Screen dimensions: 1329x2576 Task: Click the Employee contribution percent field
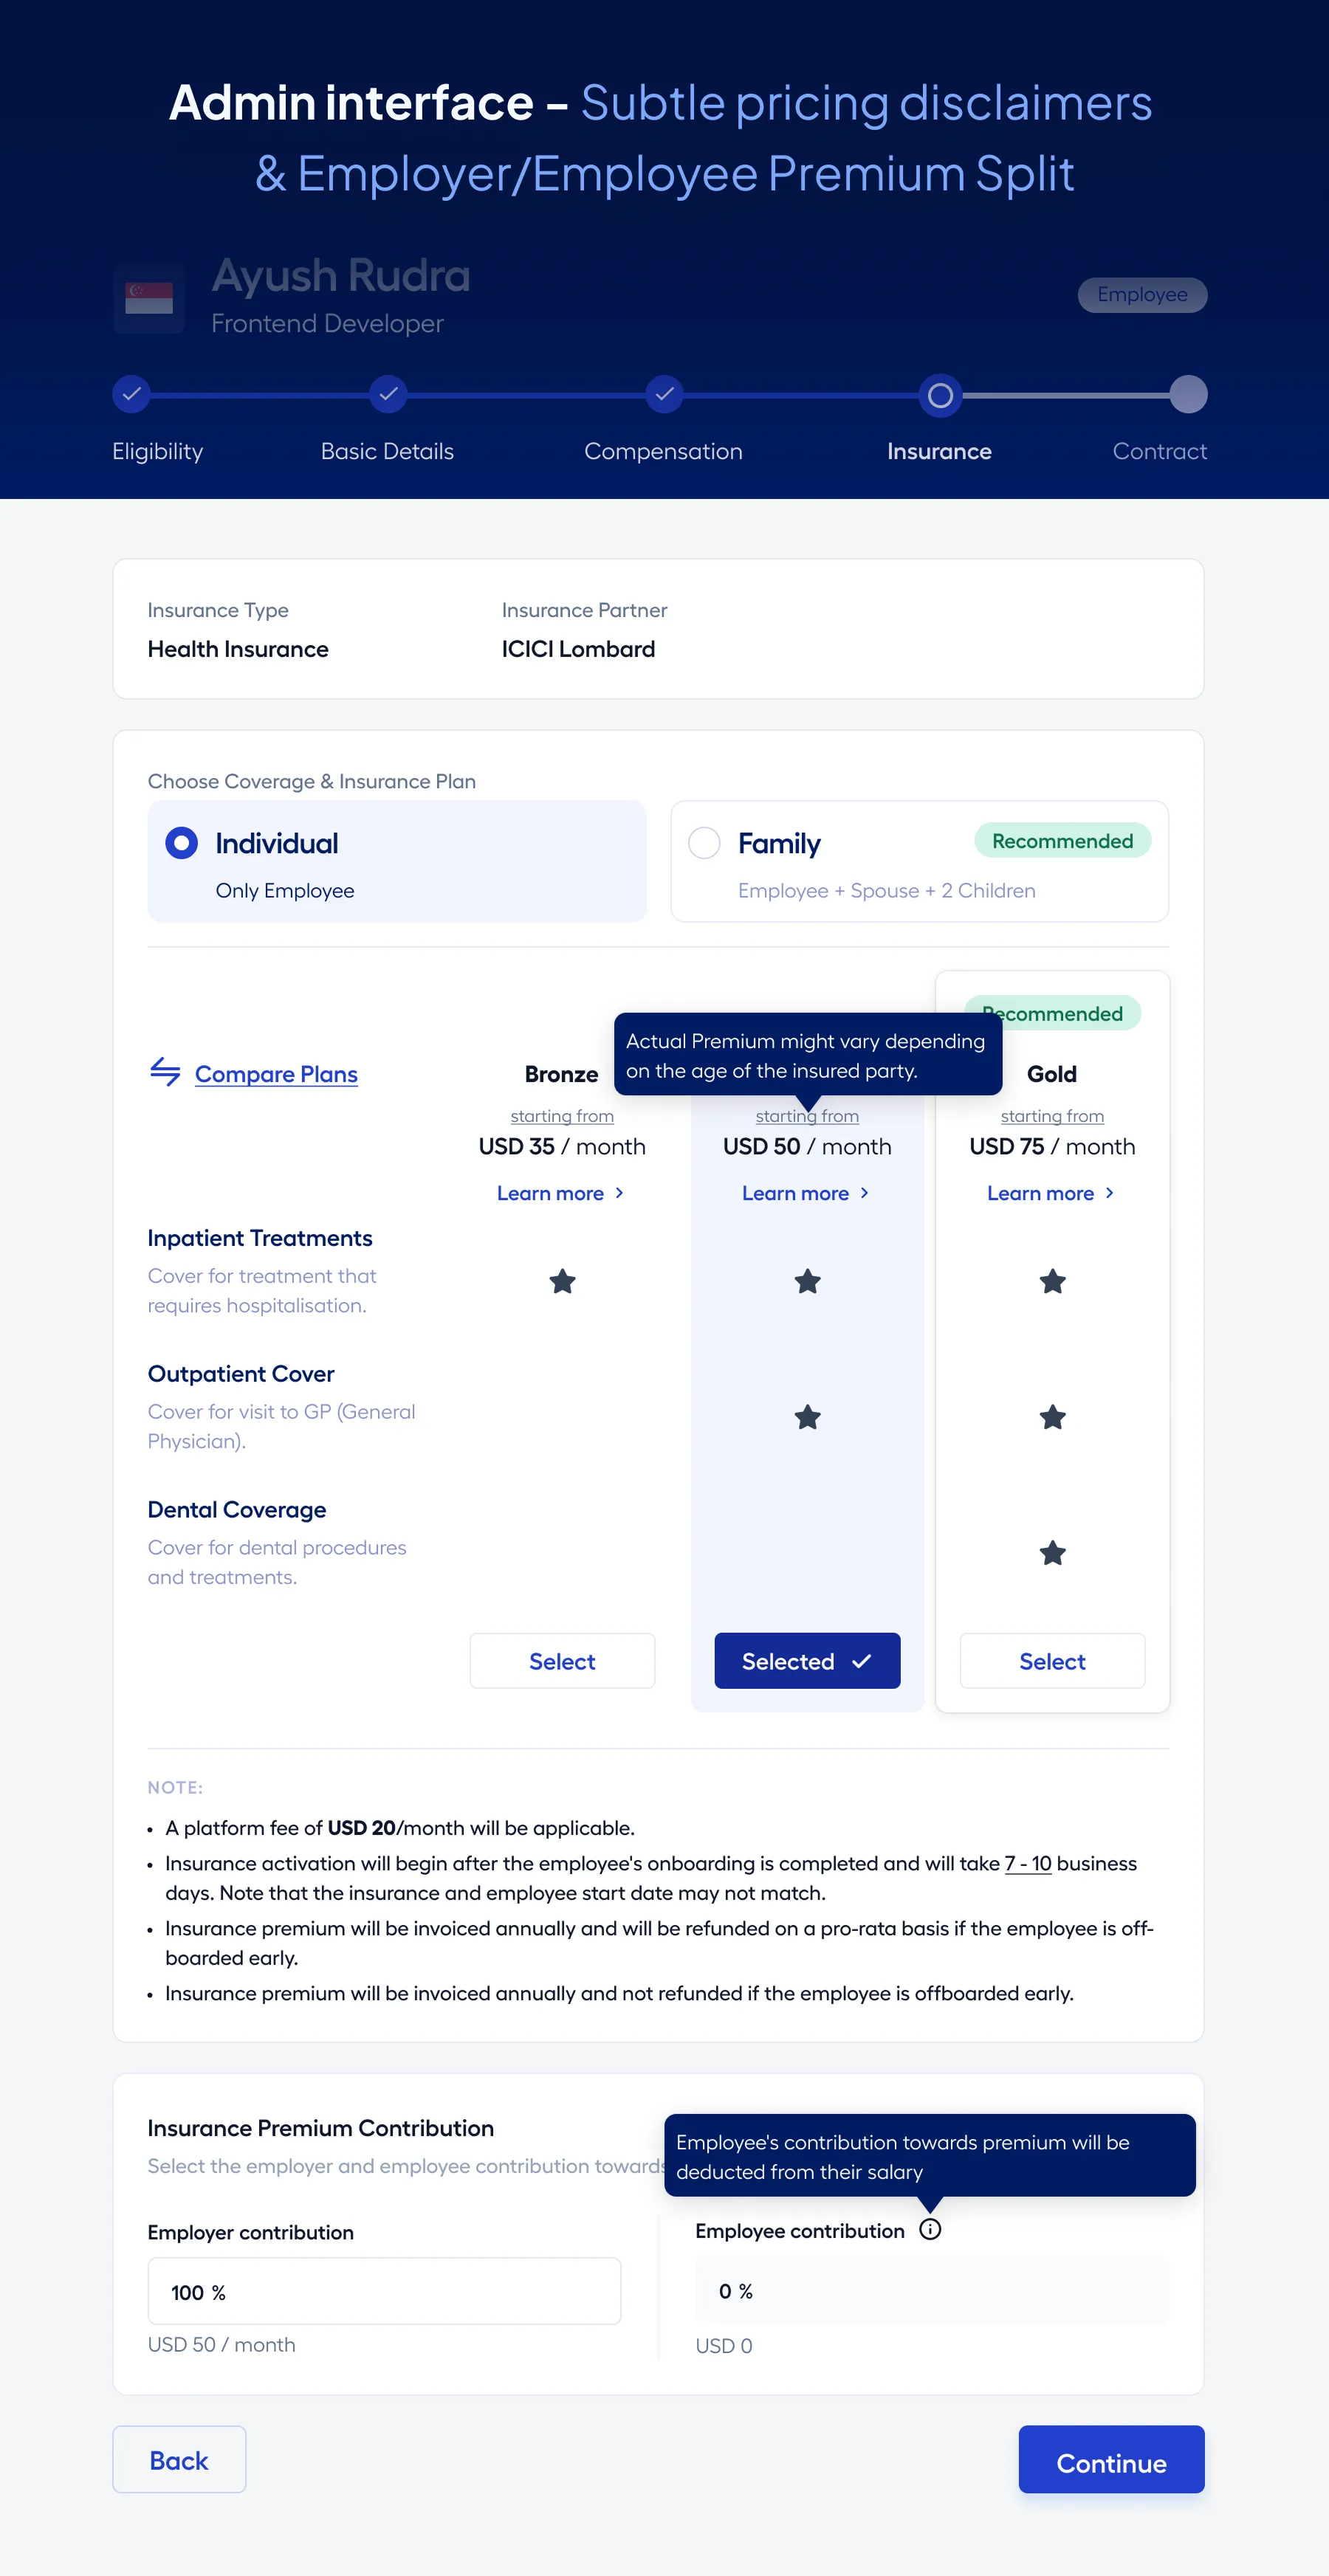coord(932,2291)
